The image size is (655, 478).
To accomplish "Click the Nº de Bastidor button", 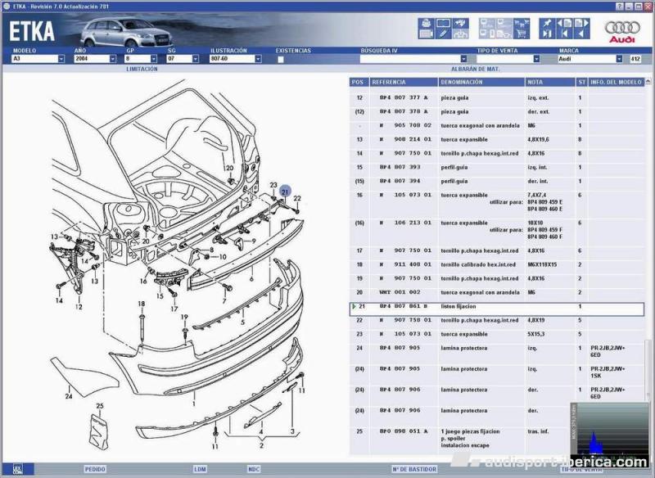I will point(414,469).
